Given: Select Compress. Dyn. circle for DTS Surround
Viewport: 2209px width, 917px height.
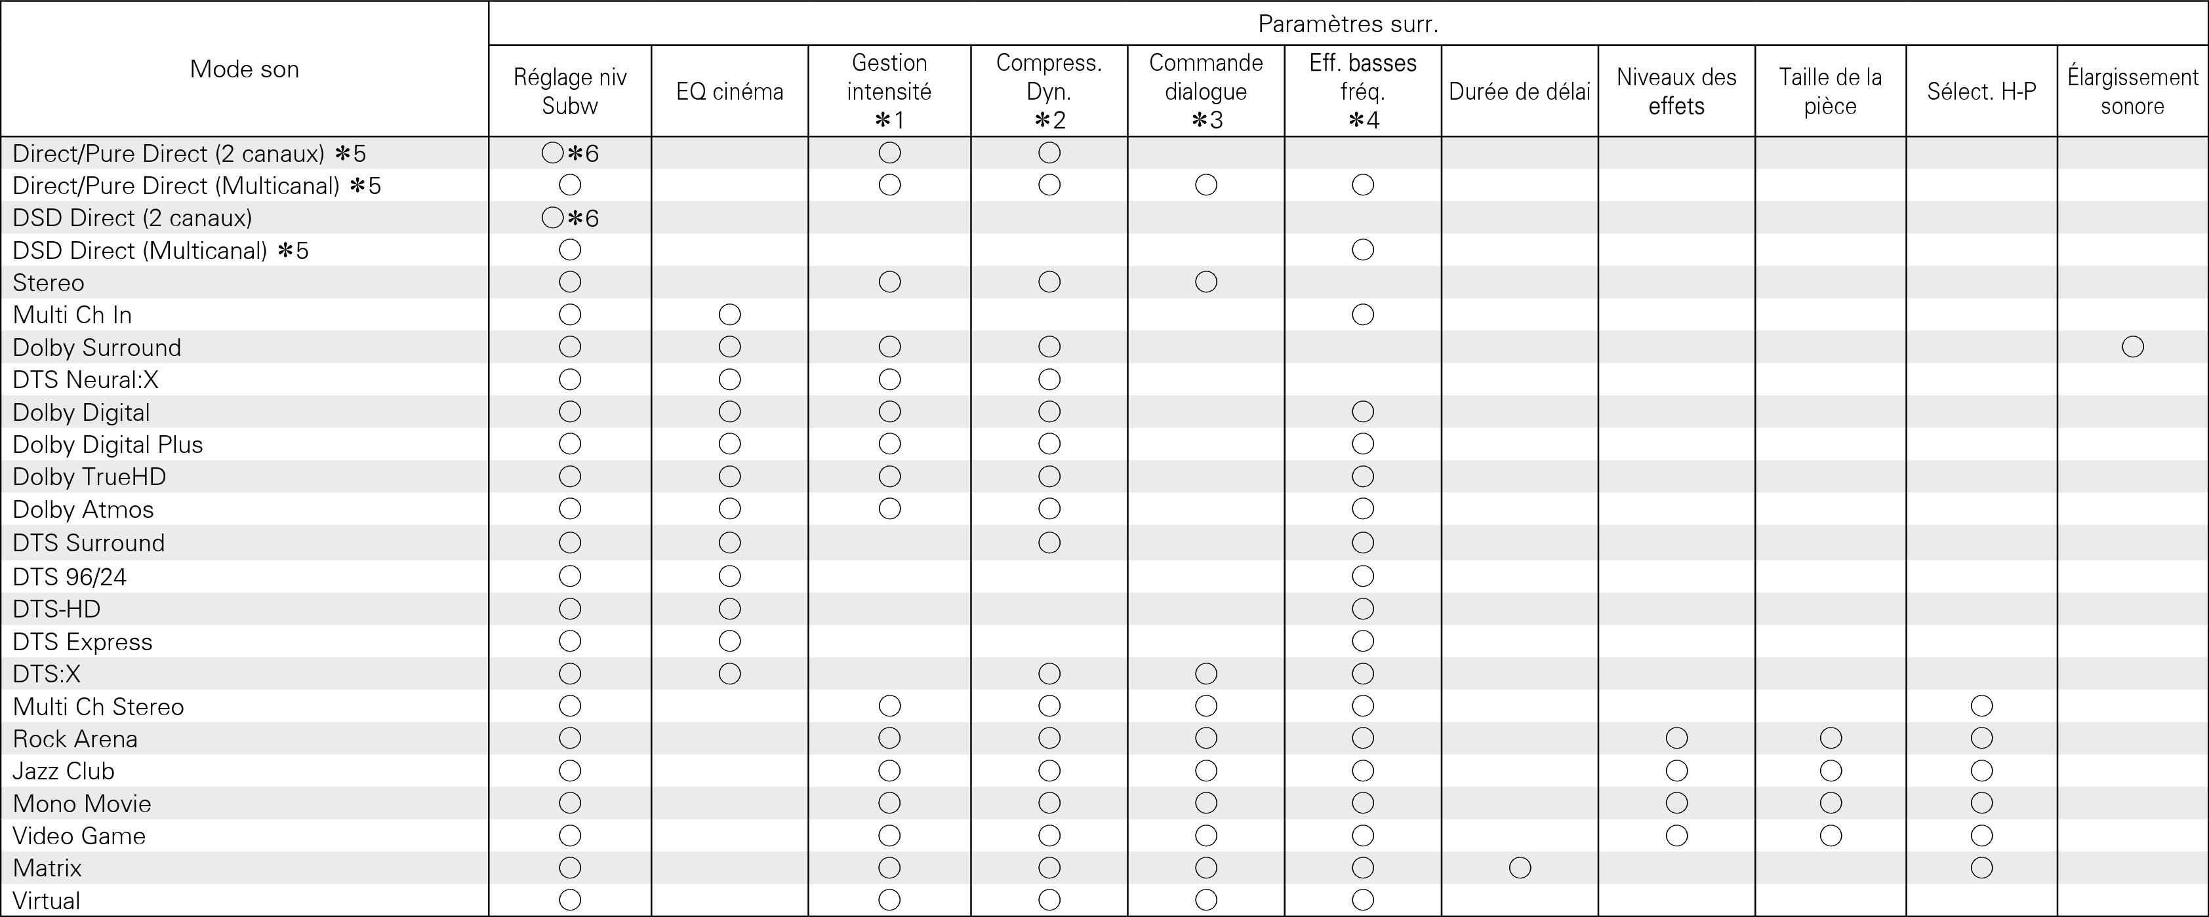Looking at the screenshot, I should [1049, 543].
